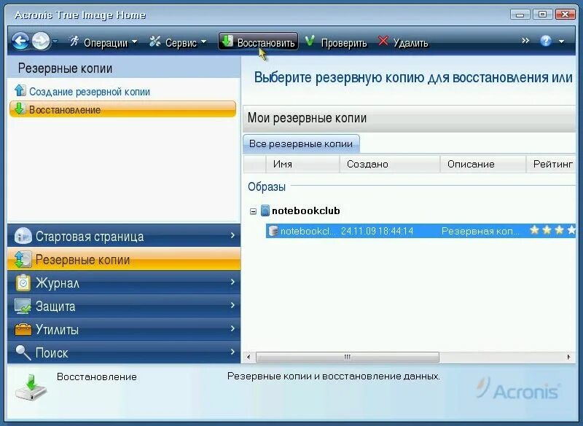
Task: Open the Стартовая страница section
Action: (x=124, y=236)
